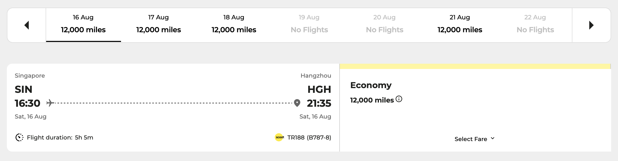Click the TR188 flight number
Screen dimensions: 618x161
click(x=296, y=137)
